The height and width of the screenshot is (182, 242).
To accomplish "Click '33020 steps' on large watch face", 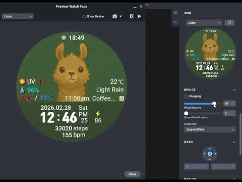I will [x=72, y=128].
